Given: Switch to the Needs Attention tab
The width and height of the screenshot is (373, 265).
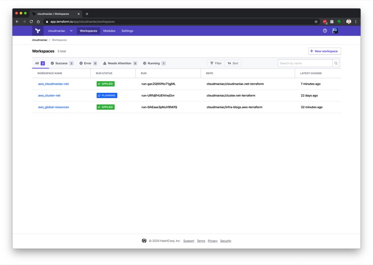Looking at the screenshot, I should pos(120,63).
